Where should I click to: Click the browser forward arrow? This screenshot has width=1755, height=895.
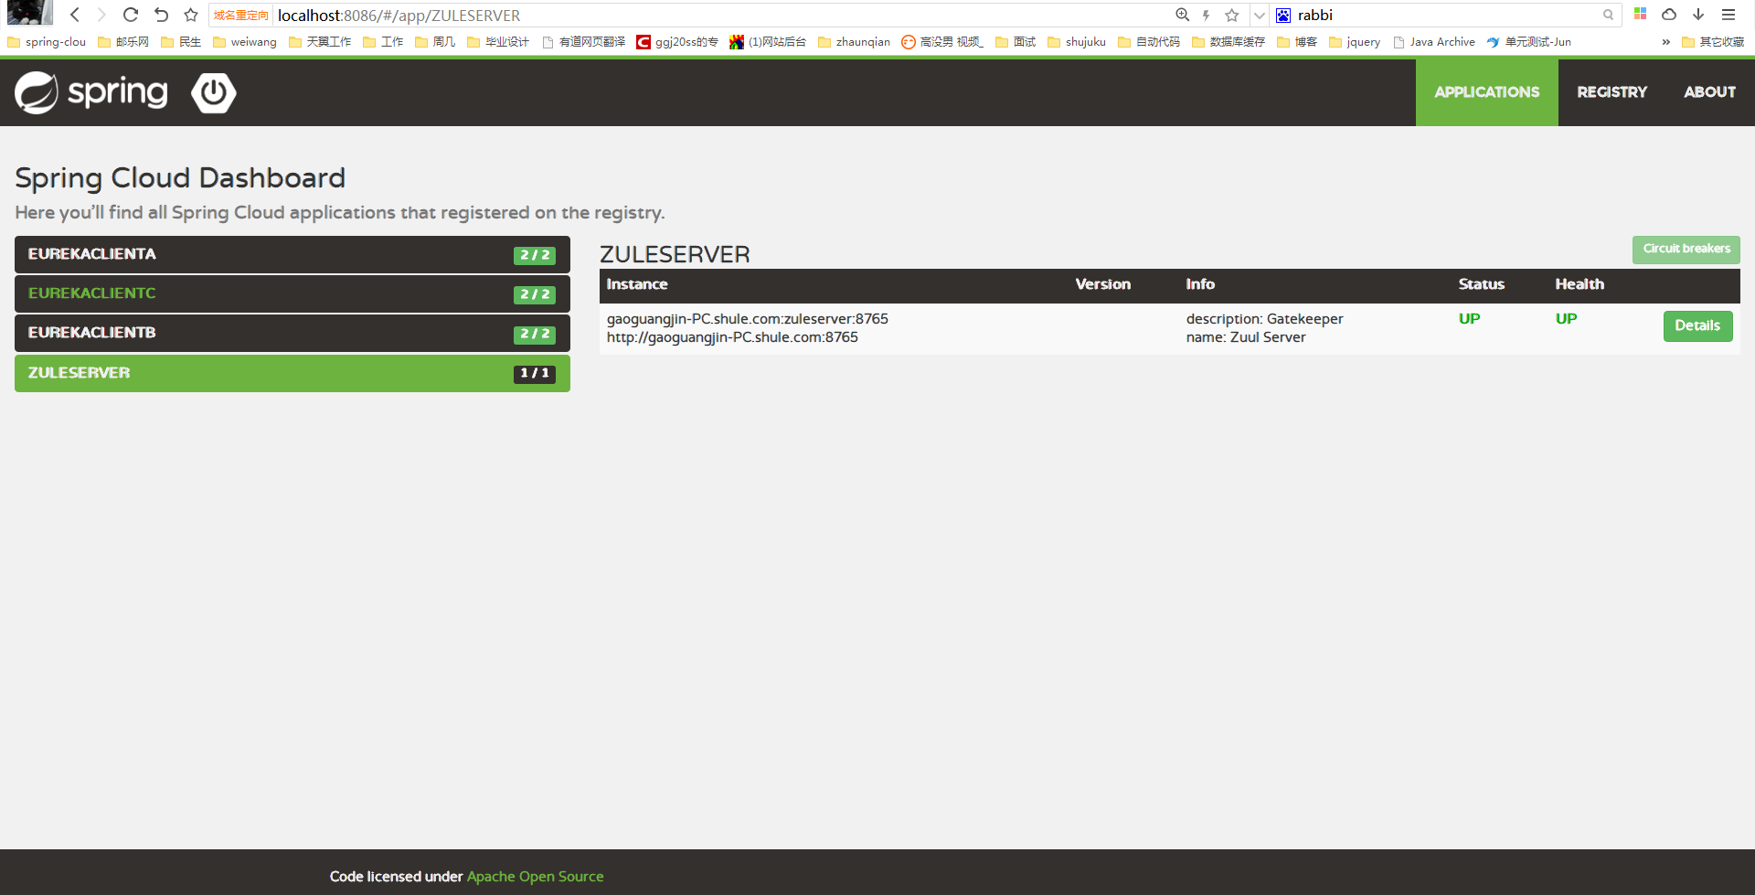[x=101, y=15]
